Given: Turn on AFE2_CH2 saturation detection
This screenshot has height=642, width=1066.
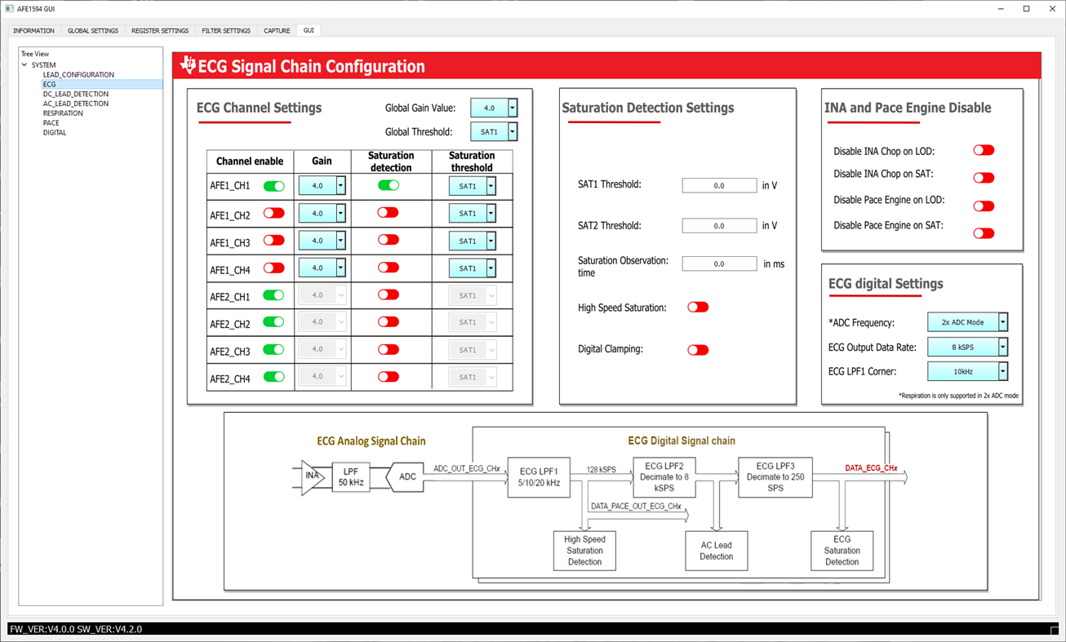Looking at the screenshot, I should 389,321.
